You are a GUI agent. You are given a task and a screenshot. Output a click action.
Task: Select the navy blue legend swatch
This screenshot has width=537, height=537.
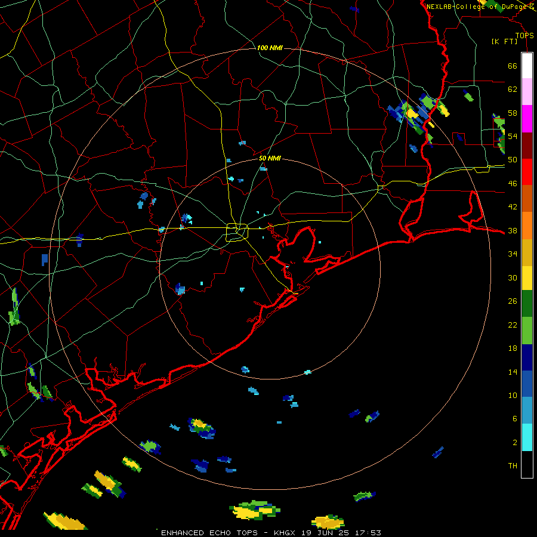coord(527,357)
